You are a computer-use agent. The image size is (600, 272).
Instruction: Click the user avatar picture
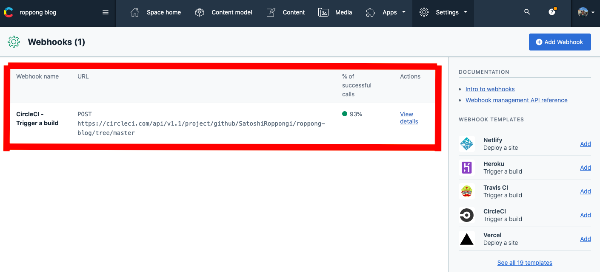[x=583, y=12]
